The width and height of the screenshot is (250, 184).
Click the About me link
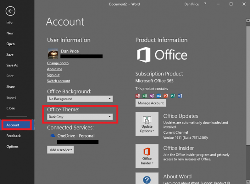pyautogui.click(x=54, y=69)
